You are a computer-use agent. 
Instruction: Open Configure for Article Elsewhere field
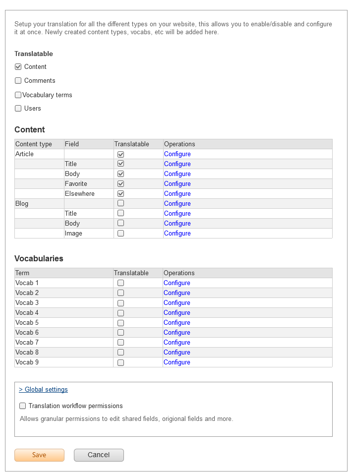(177, 194)
